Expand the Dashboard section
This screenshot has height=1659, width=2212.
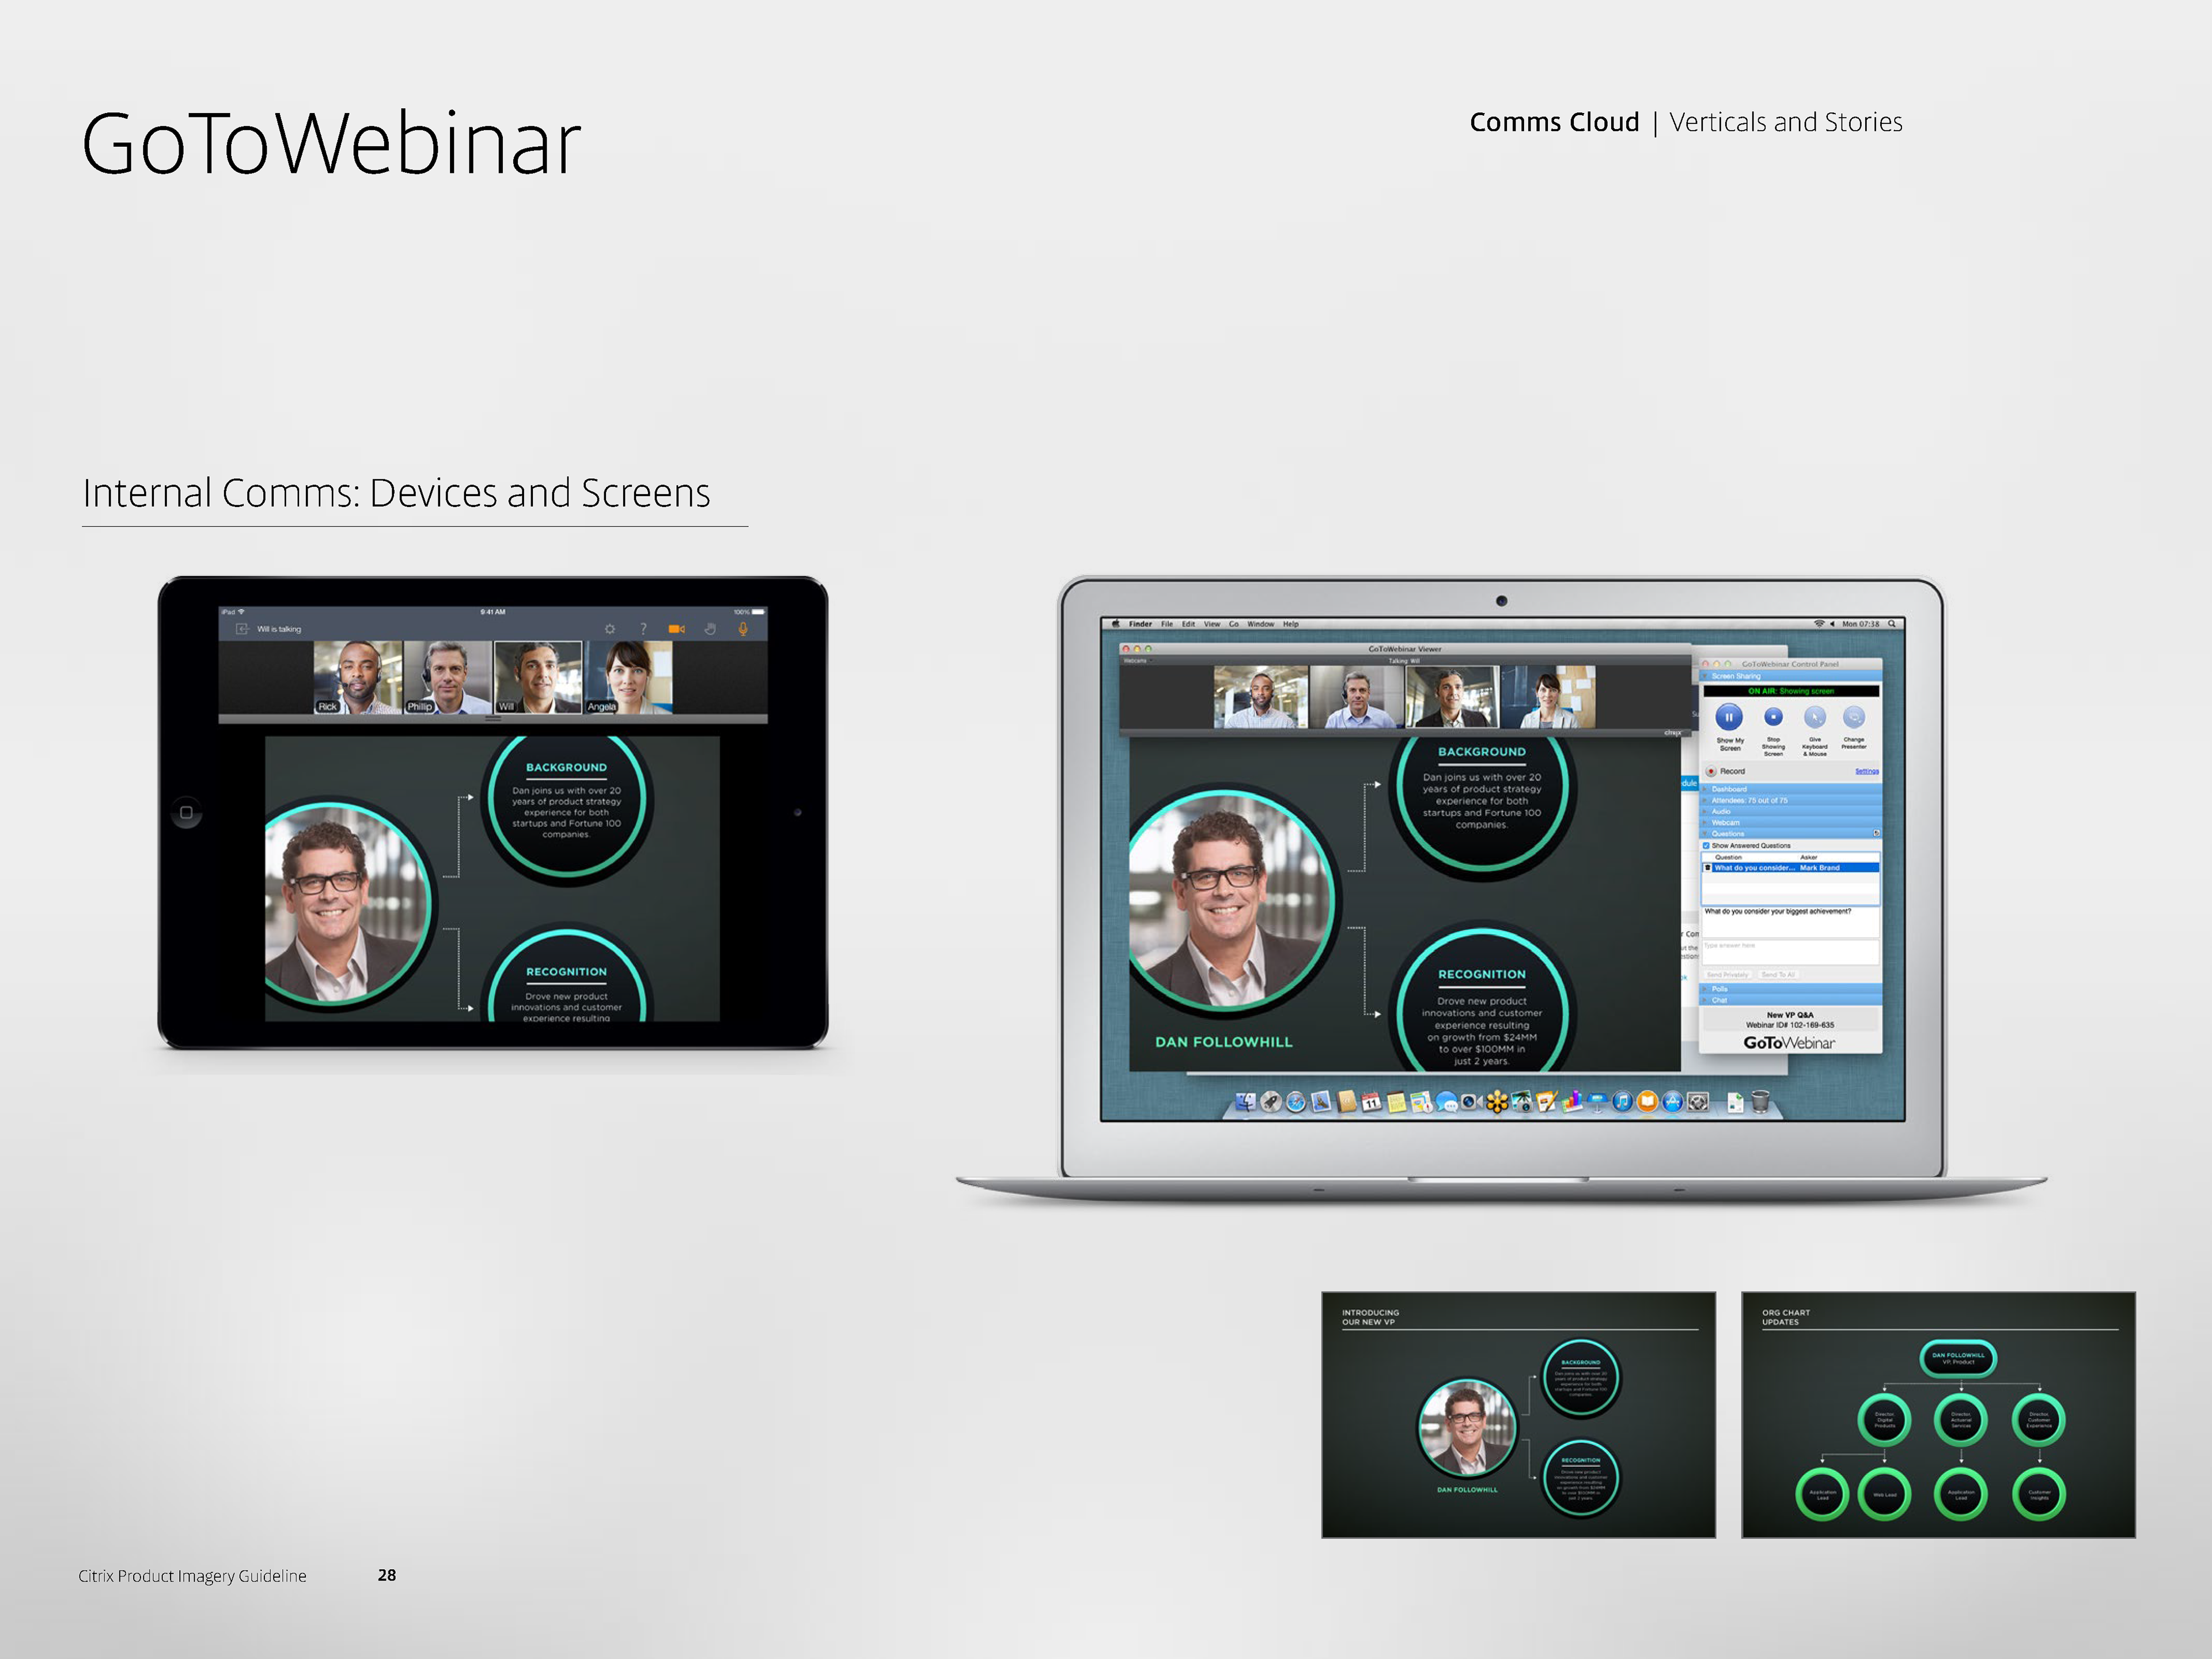[x=1791, y=789]
